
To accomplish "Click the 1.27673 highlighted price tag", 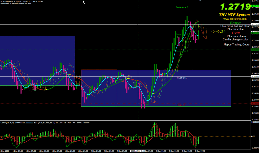I will [x=255, y=6].
